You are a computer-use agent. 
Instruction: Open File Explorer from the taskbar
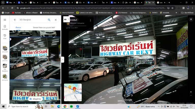click(52, 106)
